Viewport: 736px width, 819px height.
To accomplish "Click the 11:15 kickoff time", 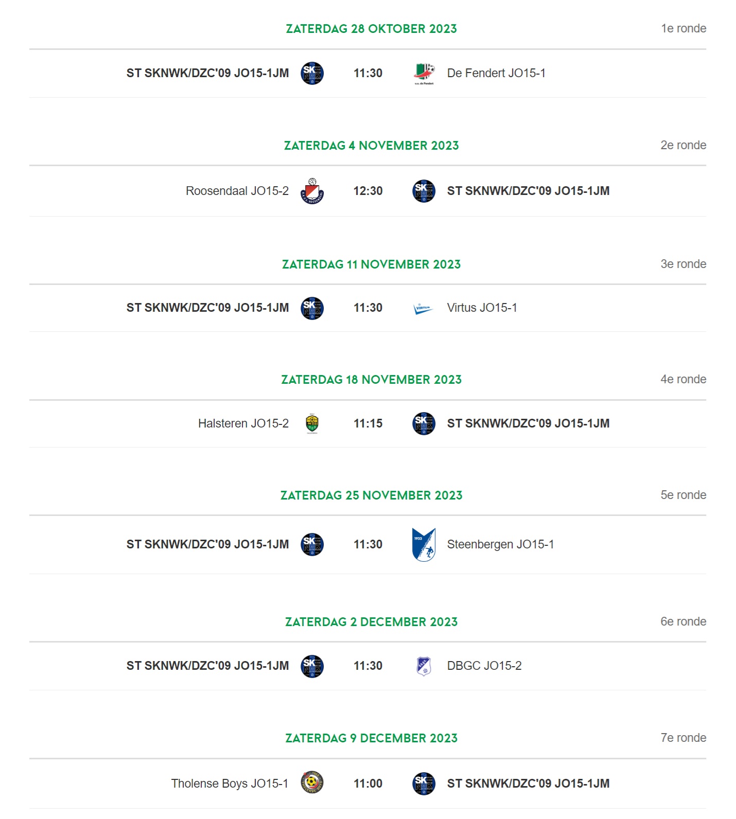I will click(x=368, y=423).
